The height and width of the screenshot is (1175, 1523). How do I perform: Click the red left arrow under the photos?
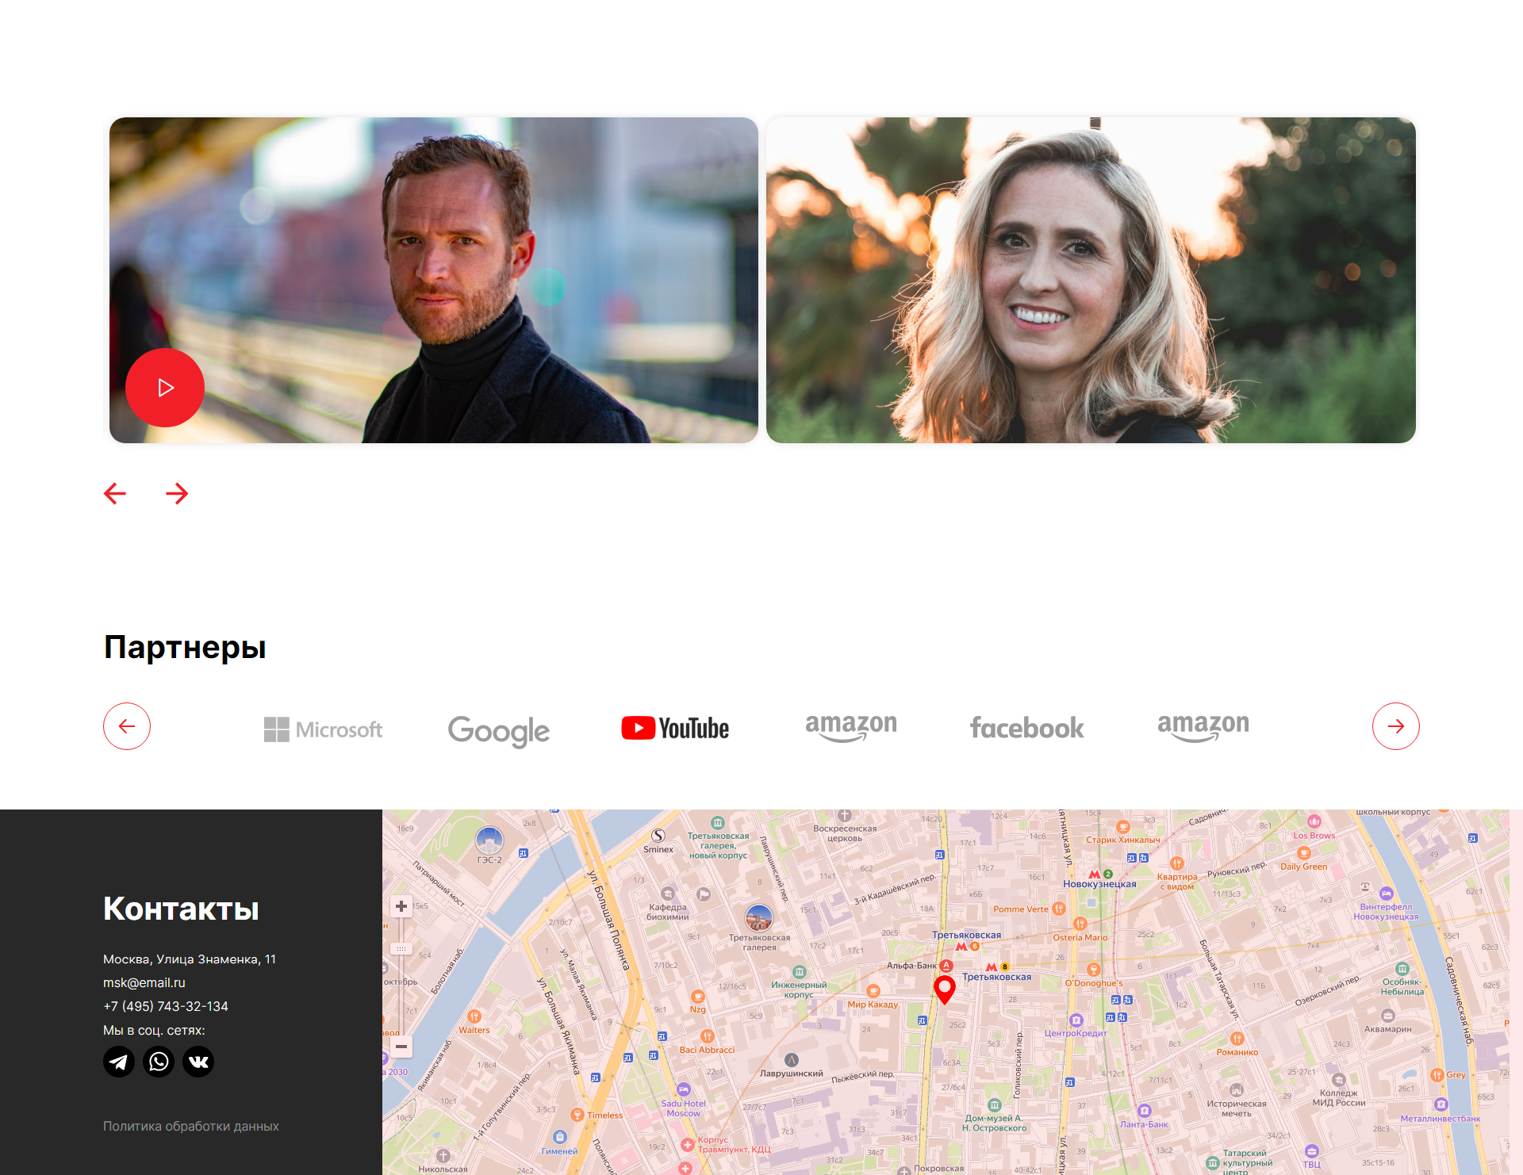coord(115,493)
